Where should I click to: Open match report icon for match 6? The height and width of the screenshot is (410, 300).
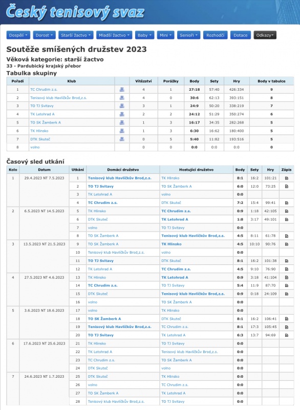pyautogui.click(x=286, y=219)
